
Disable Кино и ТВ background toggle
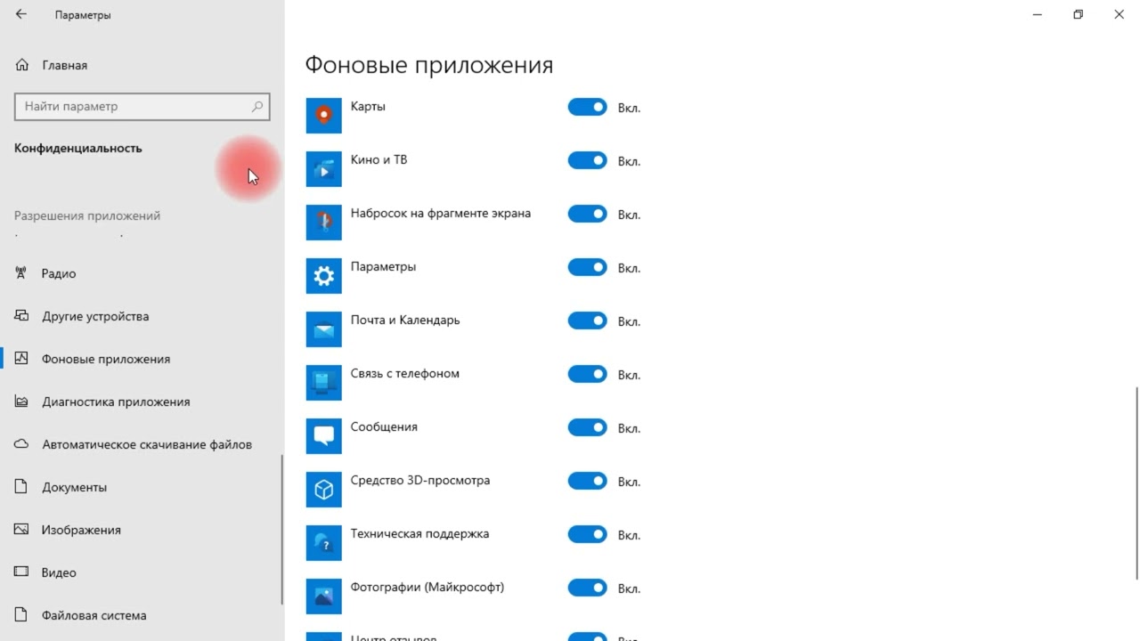tap(587, 160)
